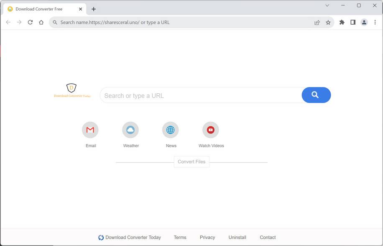383x246 pixels.
Task: Open the tab list chevron at top right
Action: point(327,5)
